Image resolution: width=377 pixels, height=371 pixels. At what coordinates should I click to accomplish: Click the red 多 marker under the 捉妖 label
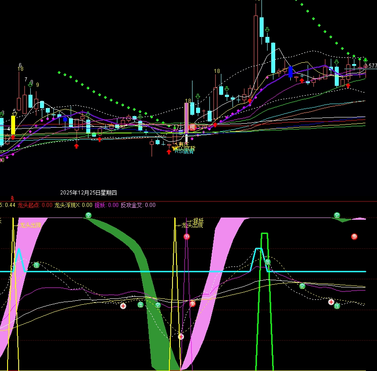coord(187,237)
